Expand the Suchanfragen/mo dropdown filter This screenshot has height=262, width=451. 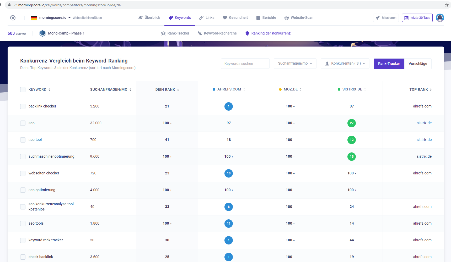pos(295,64)
